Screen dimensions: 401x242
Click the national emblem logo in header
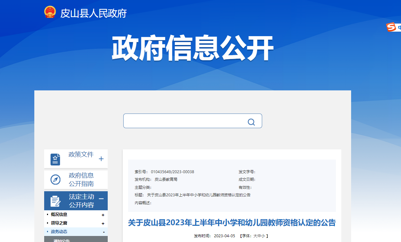pos(50,12)
